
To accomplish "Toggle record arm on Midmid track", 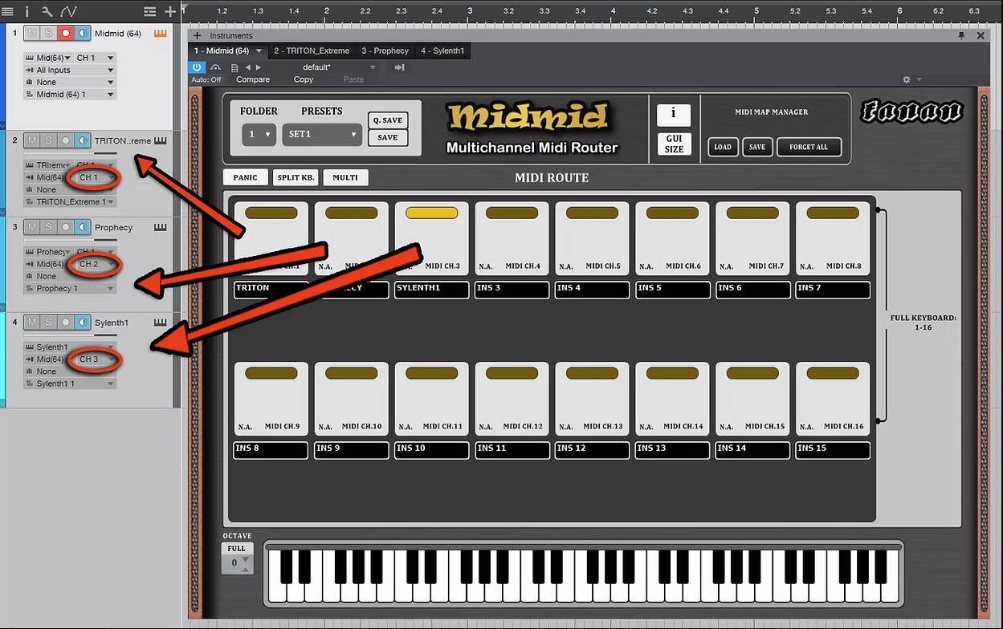I will (66, 34).
